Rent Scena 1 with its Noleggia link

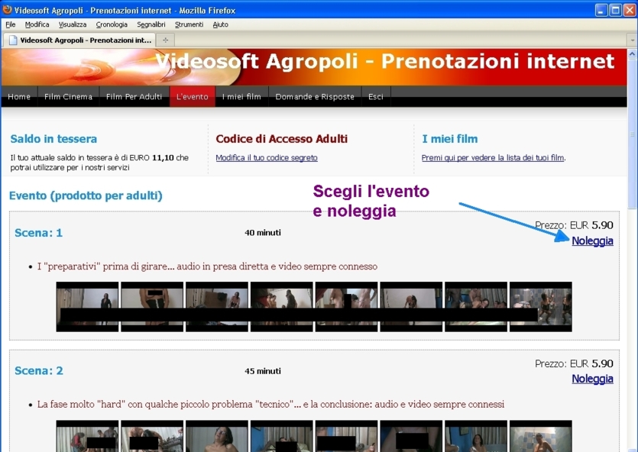pyautogui.click(x=592, y=241)
